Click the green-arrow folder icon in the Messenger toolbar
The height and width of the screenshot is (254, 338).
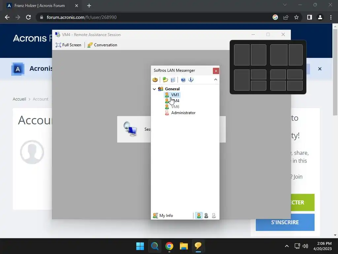point(165,80)
